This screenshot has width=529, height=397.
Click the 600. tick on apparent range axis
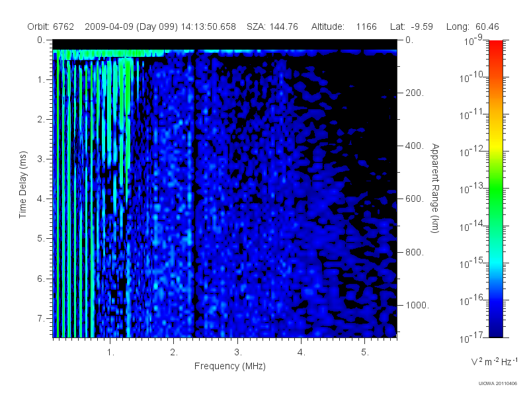(415, 198)
